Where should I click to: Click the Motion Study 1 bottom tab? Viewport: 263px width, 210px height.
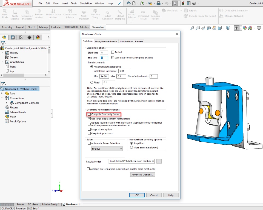(51, 205)
